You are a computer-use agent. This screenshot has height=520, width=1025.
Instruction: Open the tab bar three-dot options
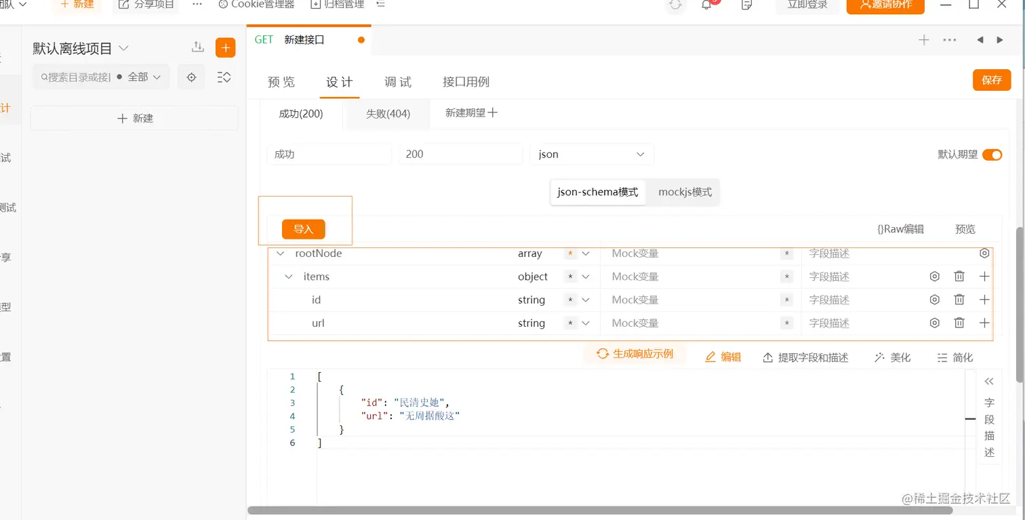(950, 40)
